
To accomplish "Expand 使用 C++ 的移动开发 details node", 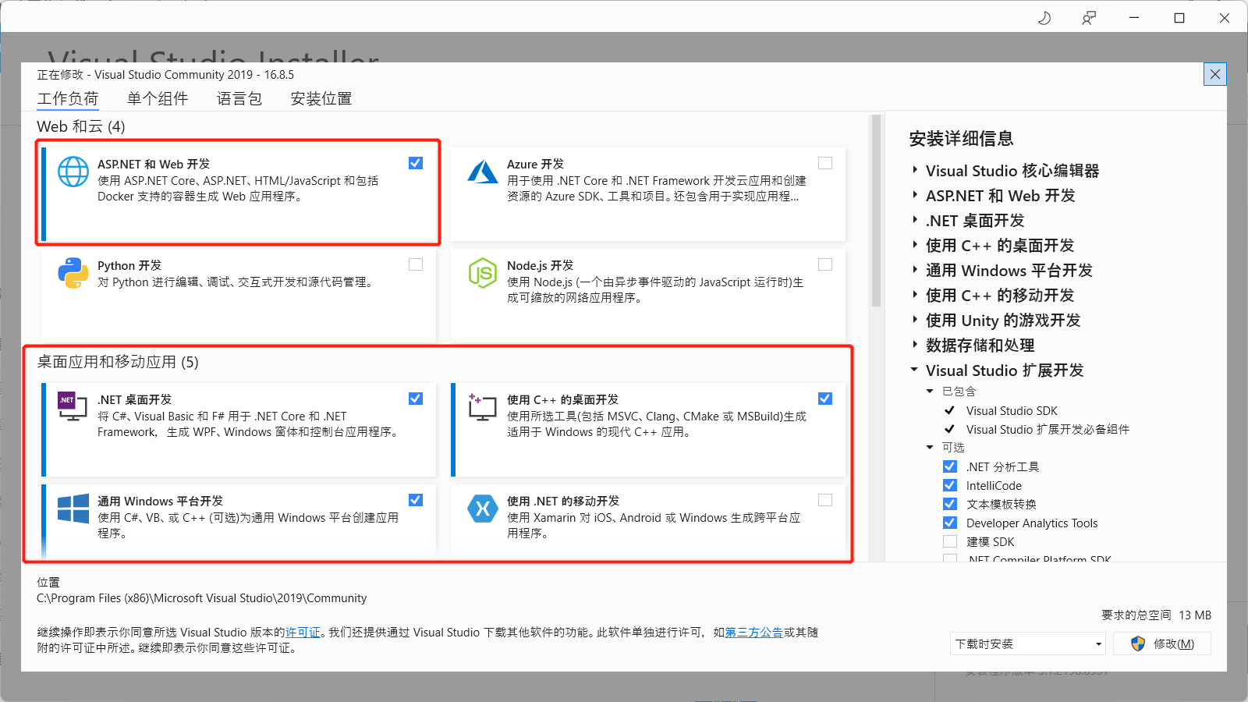I will click(x=915, y=295).
